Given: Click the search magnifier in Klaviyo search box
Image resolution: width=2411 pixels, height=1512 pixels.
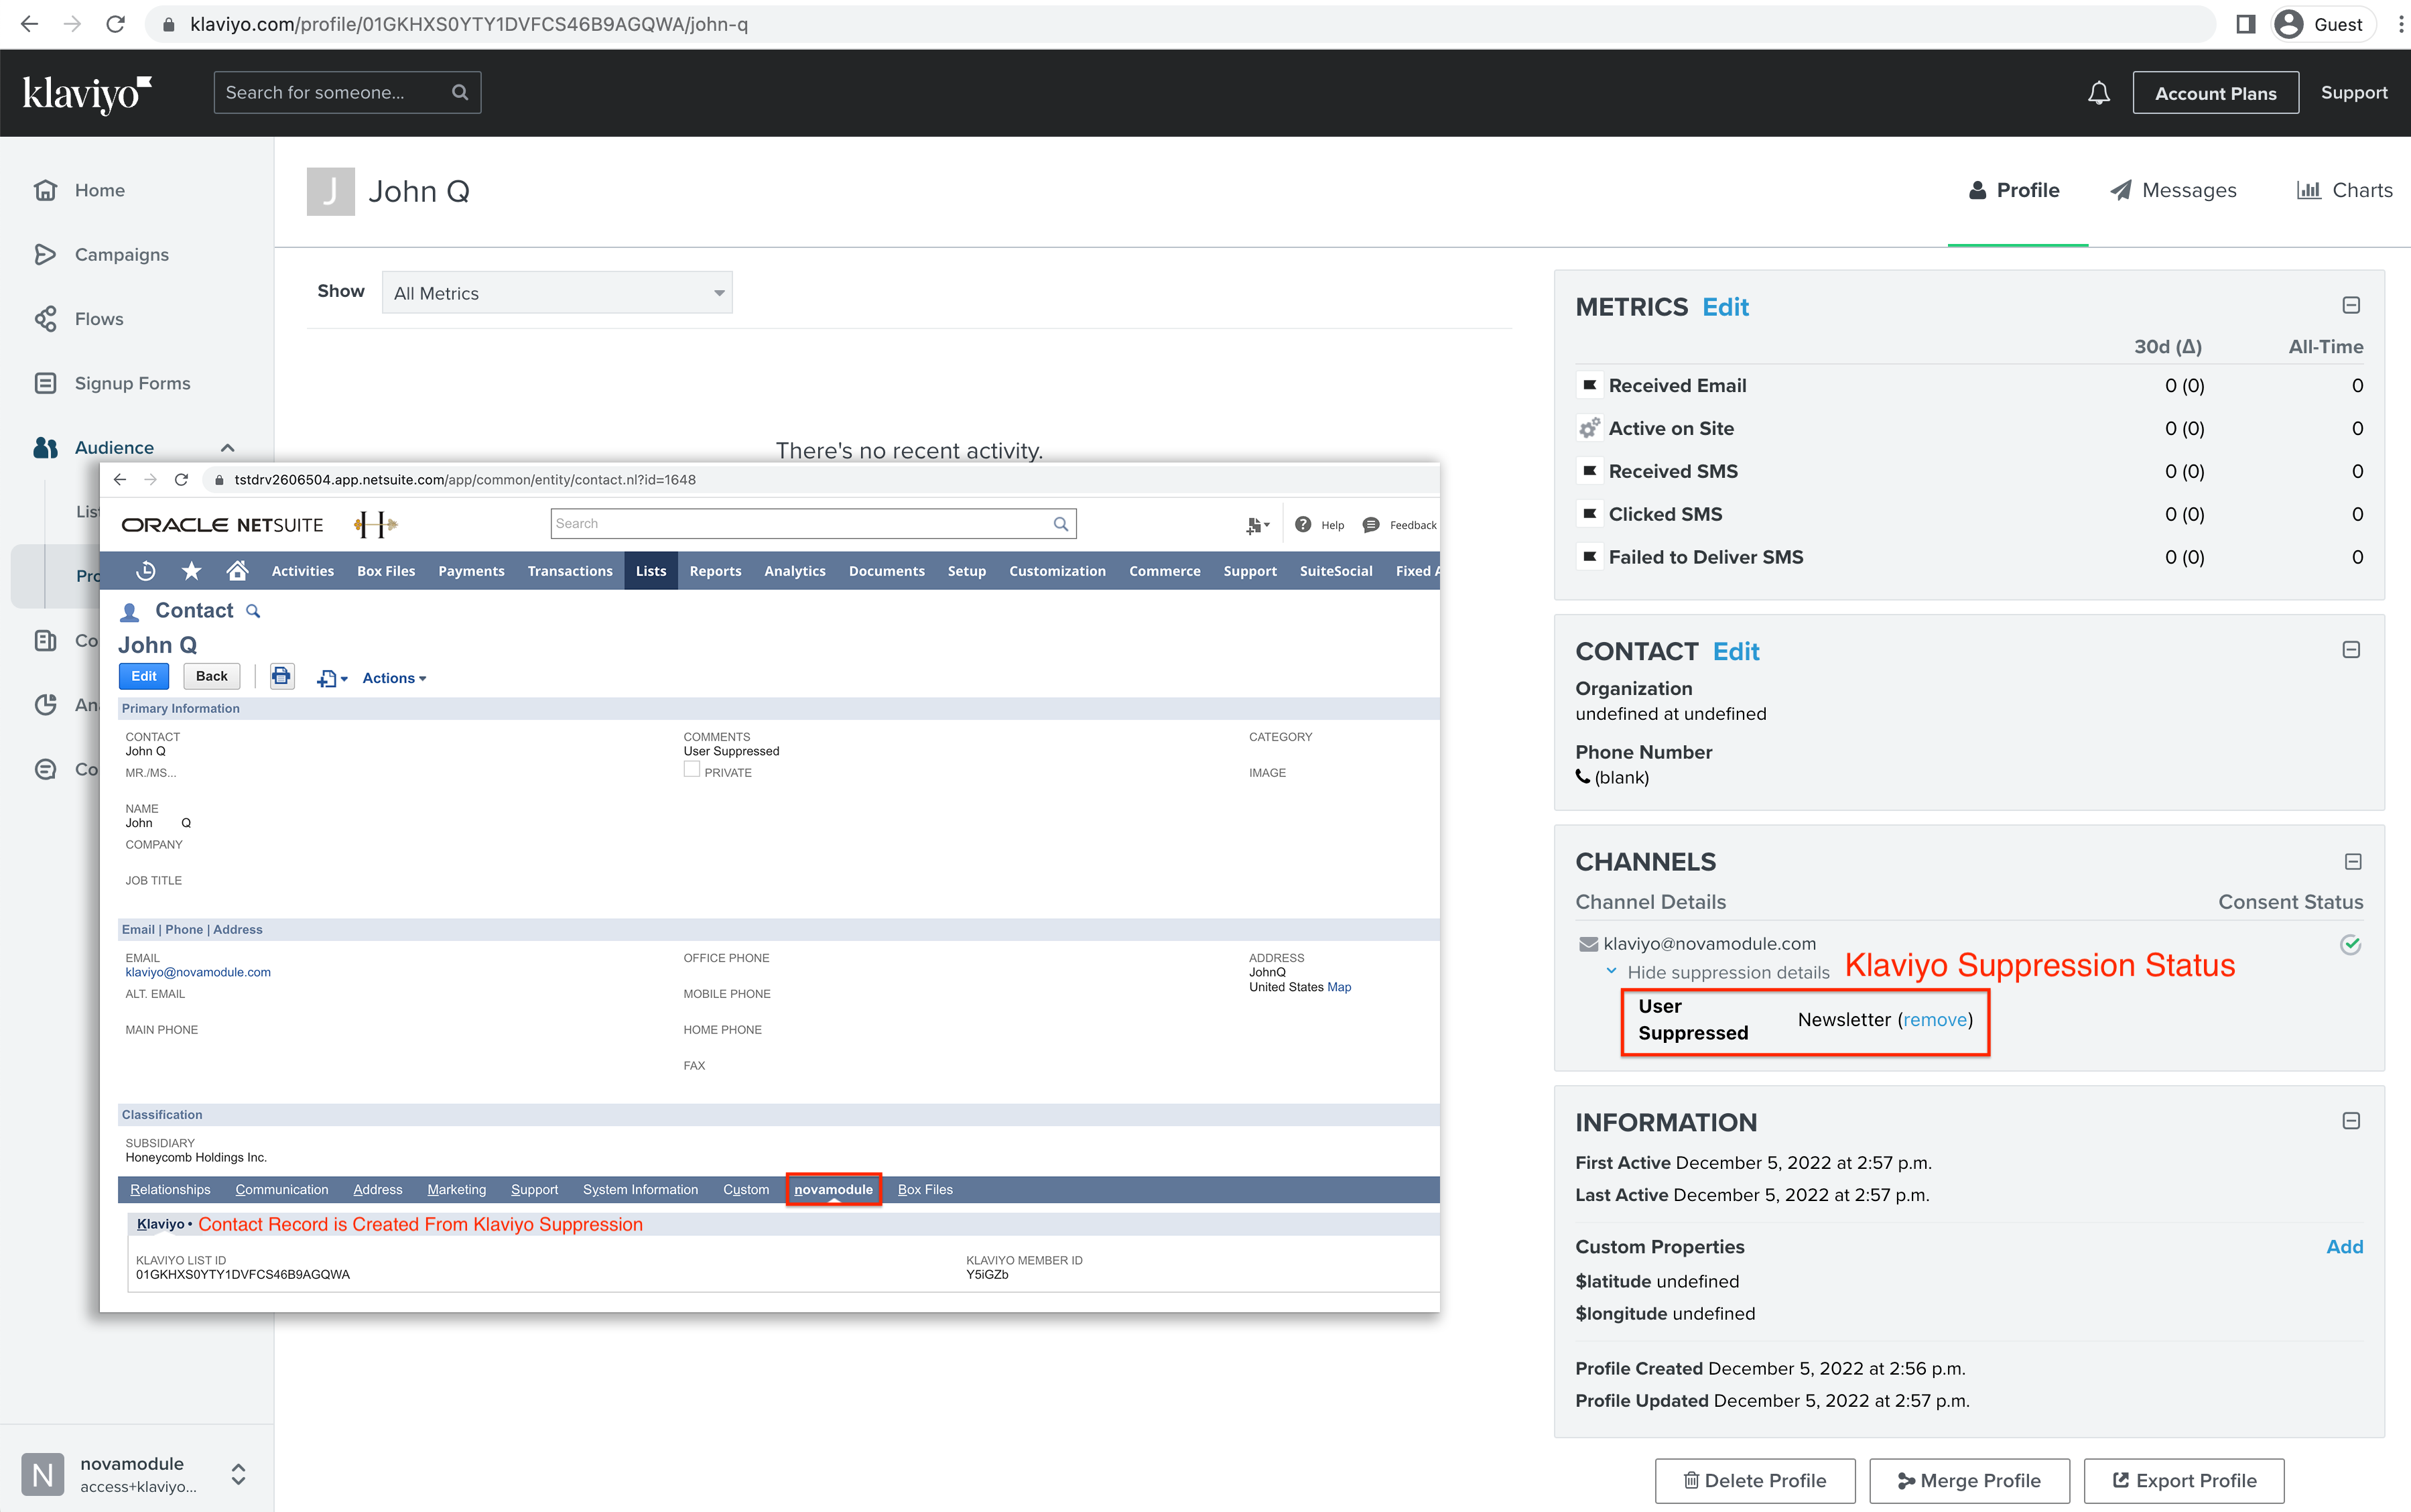Looking at the screenshot, I should pyautogui.click(x=460, y=92).
